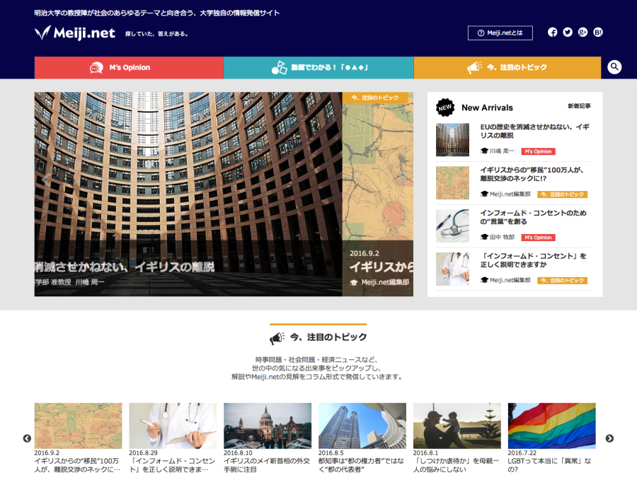Click the 2016.9.2 イギリスから hero slide panel
Viewport: 637px width, 483px height.
(378, 194)
